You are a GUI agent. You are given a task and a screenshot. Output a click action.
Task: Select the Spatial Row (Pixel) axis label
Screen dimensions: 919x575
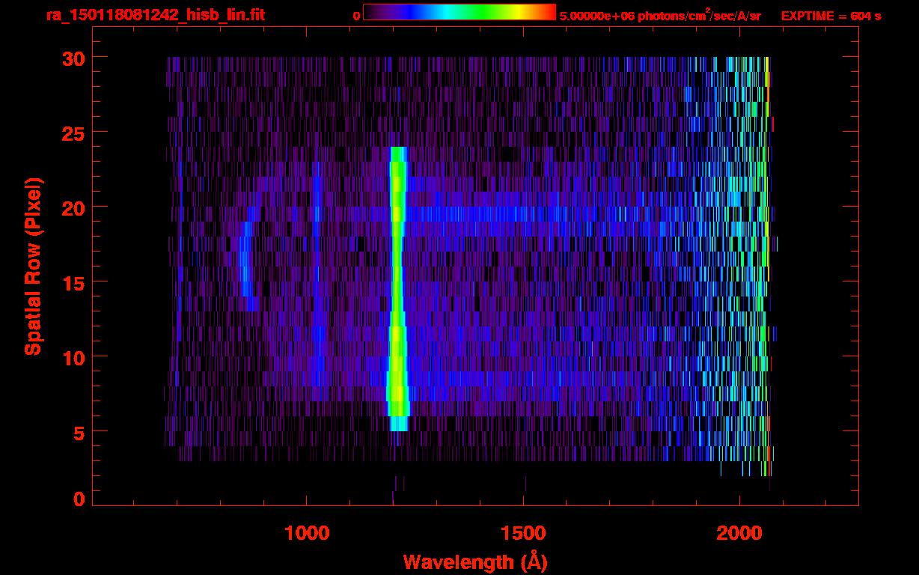[x=33, y=266]
